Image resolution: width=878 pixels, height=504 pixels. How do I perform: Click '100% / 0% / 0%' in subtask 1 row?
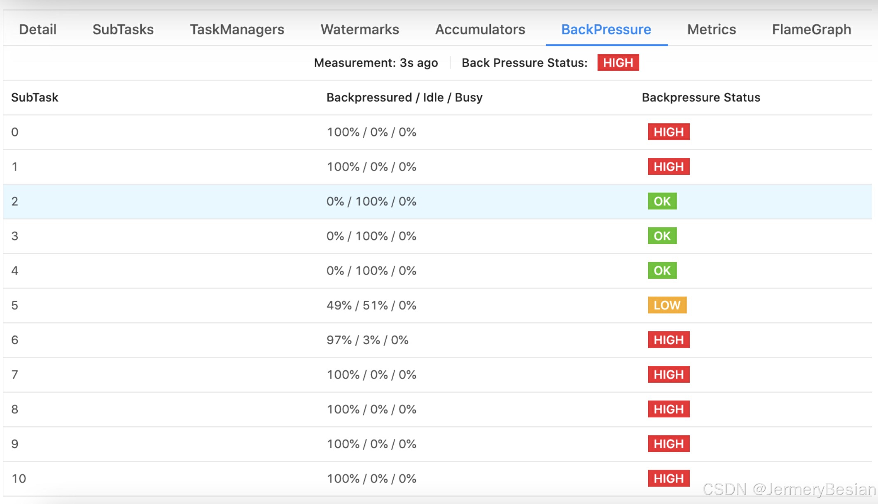click(x=371, y=166)
